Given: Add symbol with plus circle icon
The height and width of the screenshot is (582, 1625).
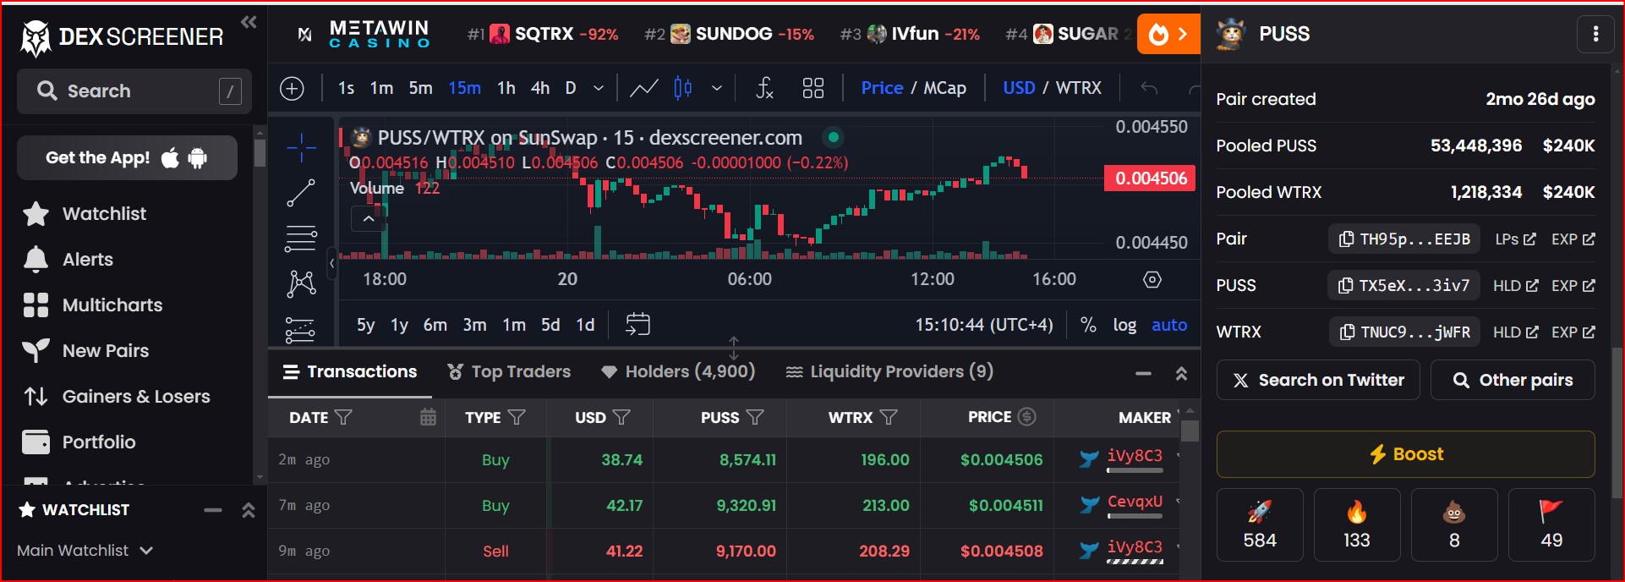Looking at the screenshot, I should [x=292, y=88].
